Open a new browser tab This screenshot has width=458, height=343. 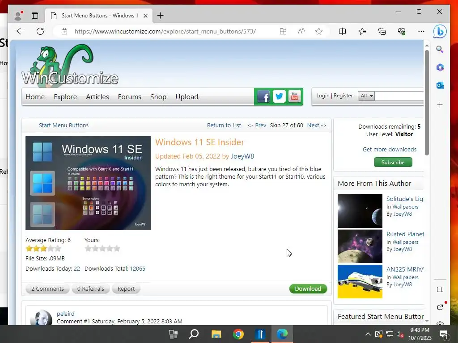click(x=161, y=16)
